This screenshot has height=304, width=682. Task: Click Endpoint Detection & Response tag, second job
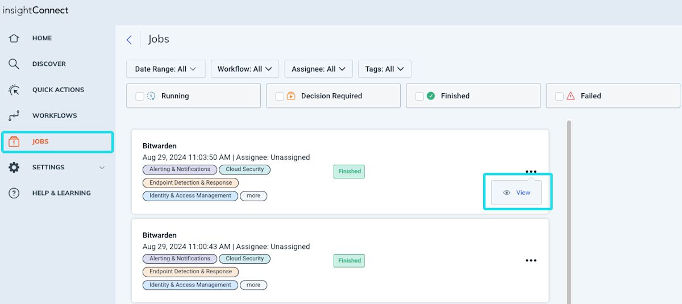(190, 272)
